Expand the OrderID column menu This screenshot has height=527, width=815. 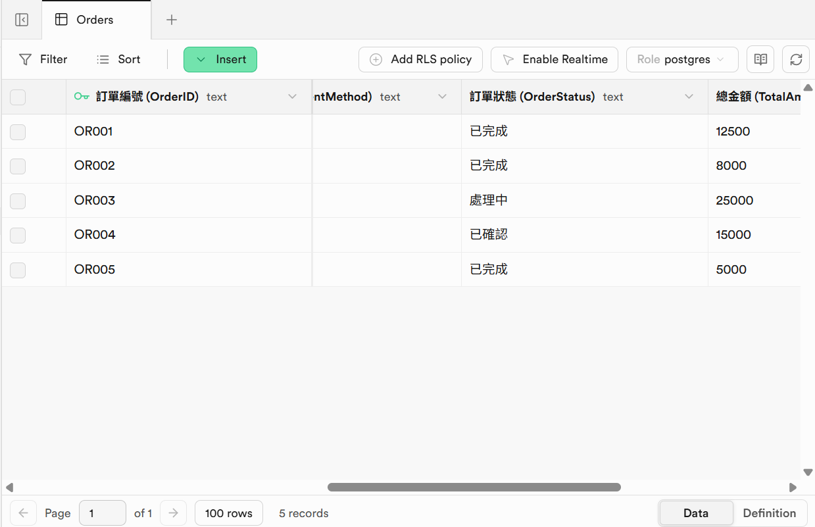coord(293,97)
